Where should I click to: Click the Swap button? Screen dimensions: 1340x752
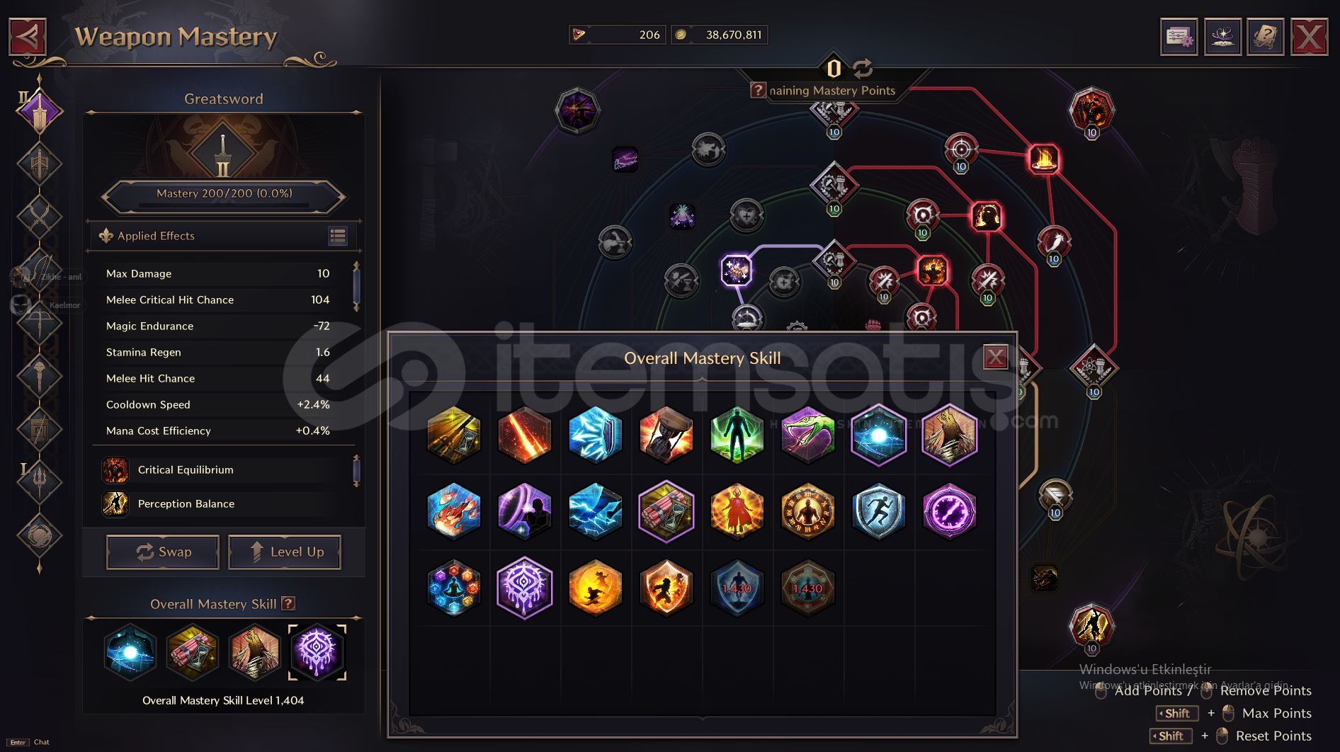coord(163,552)
